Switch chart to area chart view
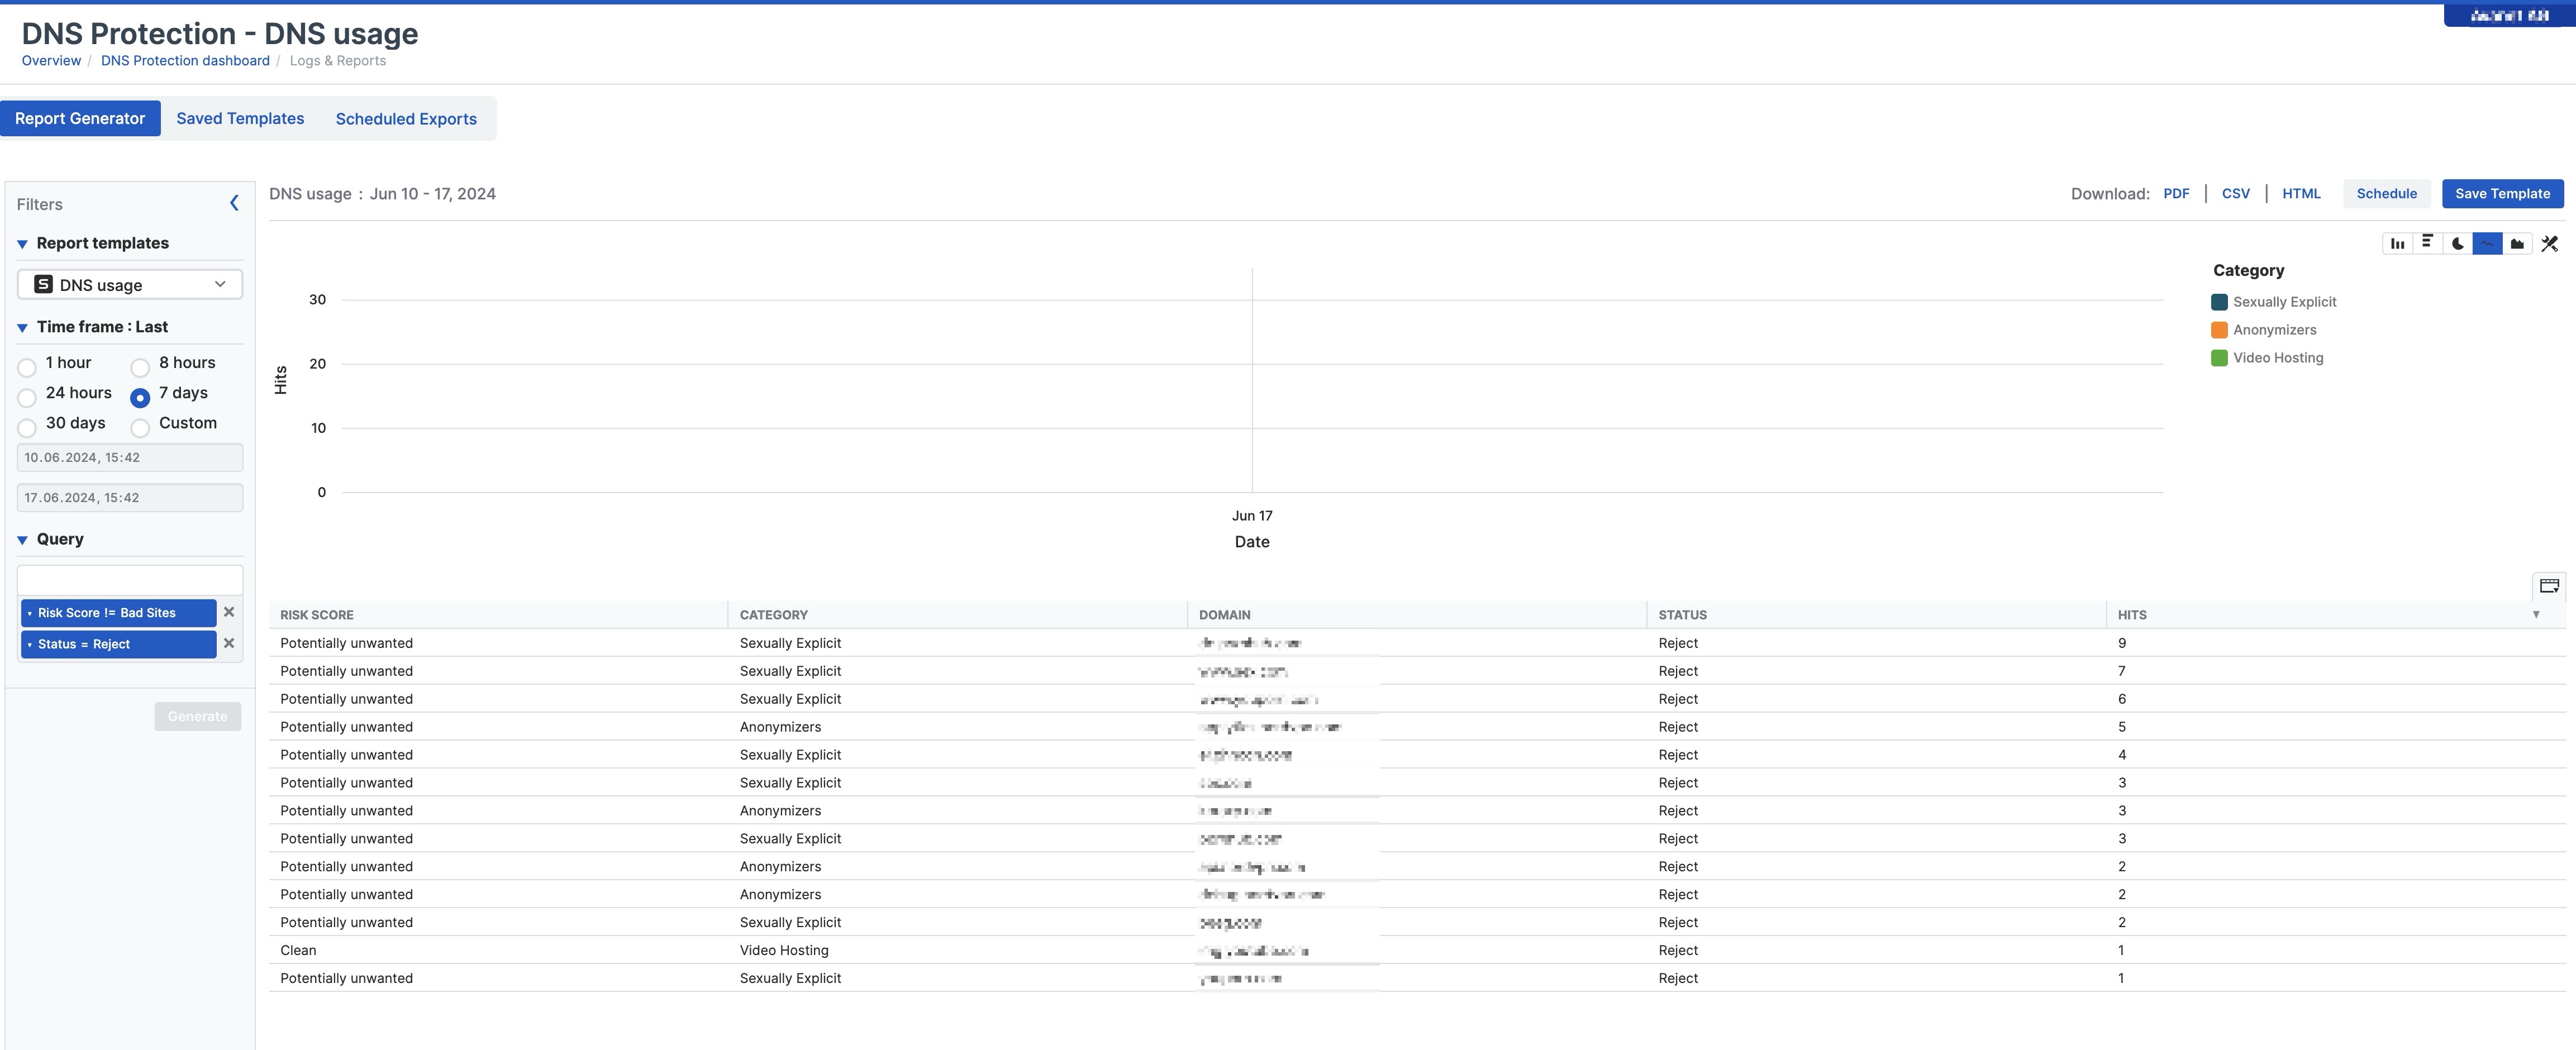The image size is (2576, 1050). click(2517, 243)
